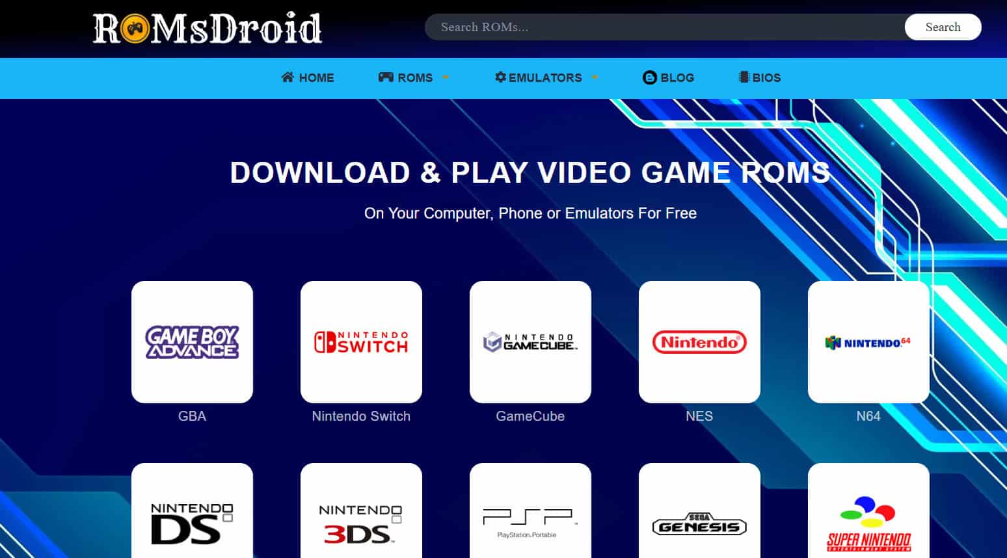Follow the N64 text label link
The image size is (1007, 558).
[868, 416]
